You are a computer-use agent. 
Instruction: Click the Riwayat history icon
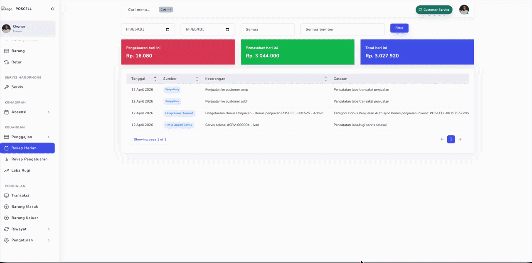pos(6,229)
